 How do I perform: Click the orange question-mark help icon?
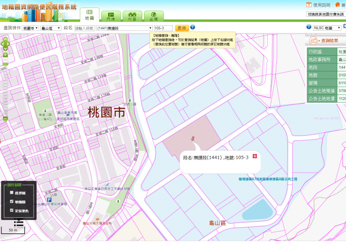(x=309, y=5)
